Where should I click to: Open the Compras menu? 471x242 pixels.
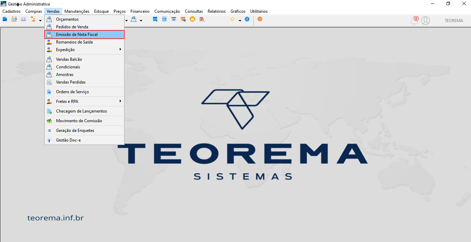click(34, 11)
